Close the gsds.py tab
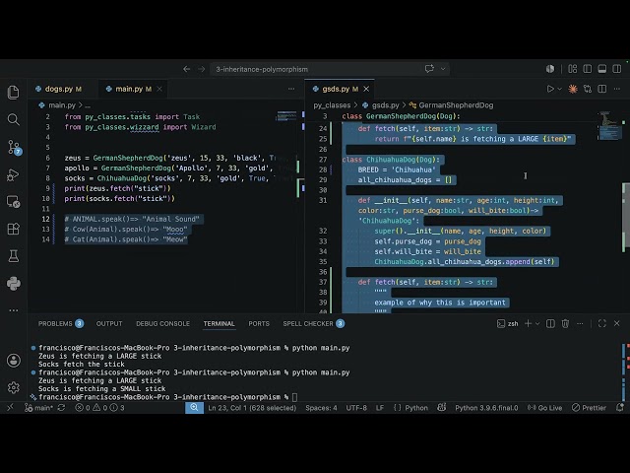This screenshot has width=630, height=473. click(x=366, y=89)
